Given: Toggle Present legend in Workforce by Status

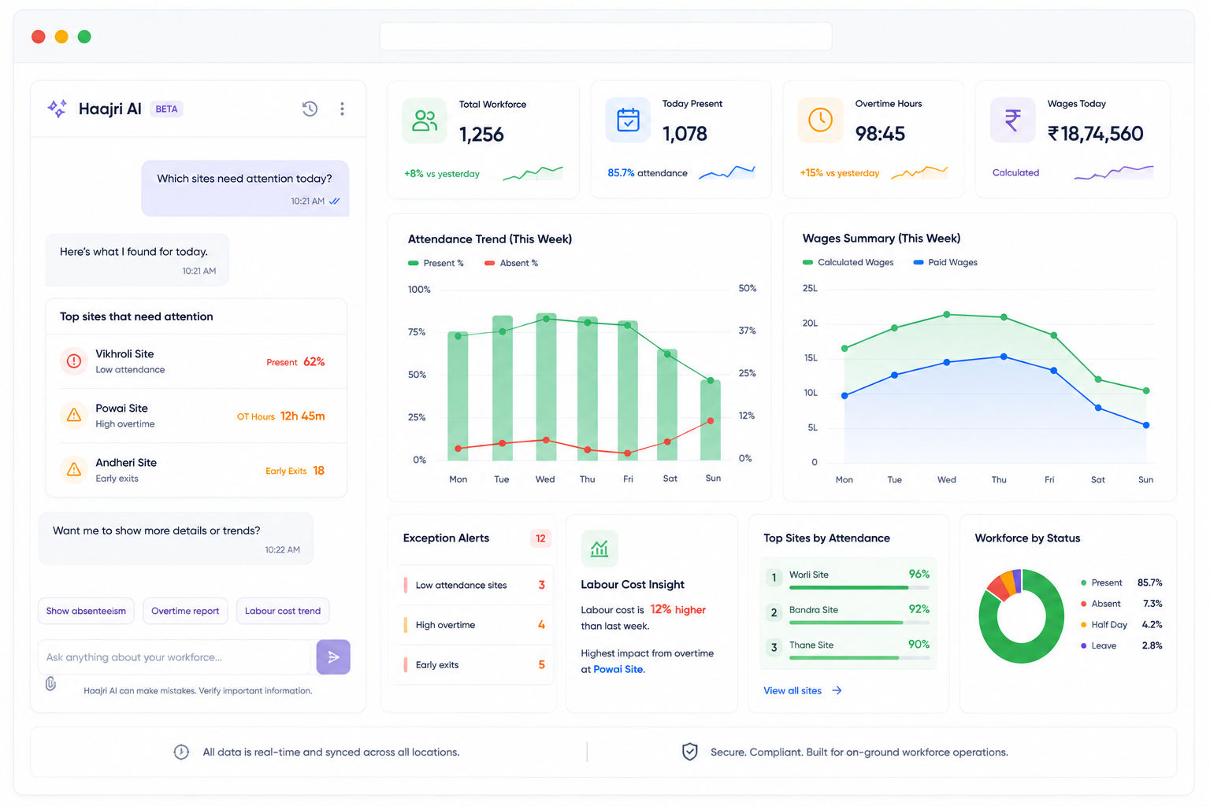Looking at the screenshot, I should tap(1122, 582).
